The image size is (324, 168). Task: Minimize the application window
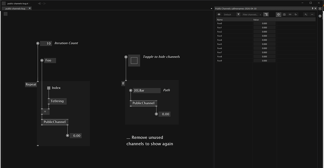(302, 3)
